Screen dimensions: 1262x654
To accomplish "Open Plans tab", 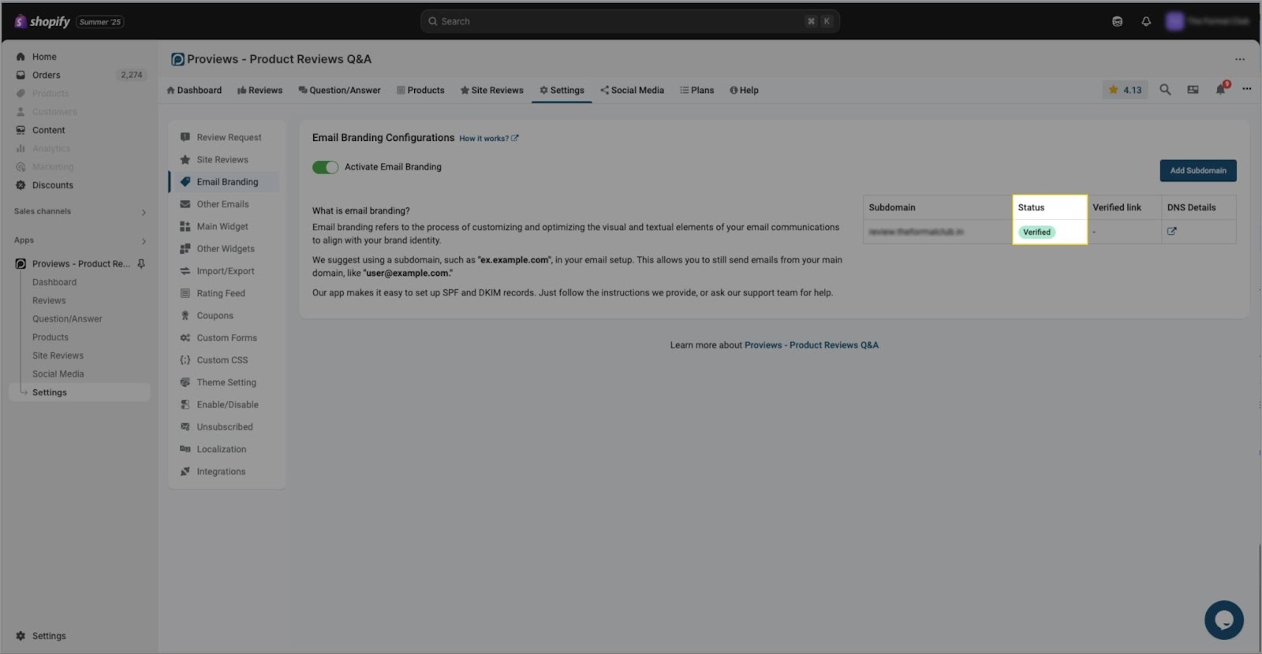I will (x=696, y=91).
